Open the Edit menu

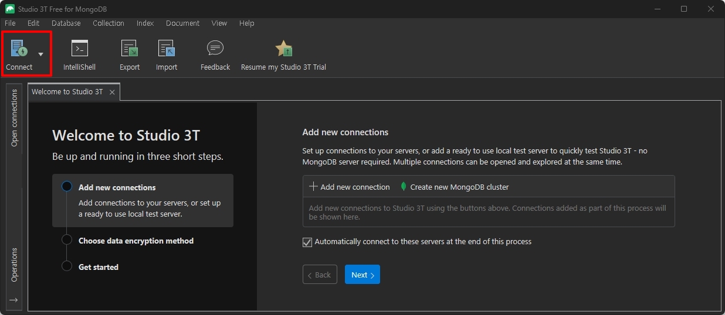click(33, 23)
